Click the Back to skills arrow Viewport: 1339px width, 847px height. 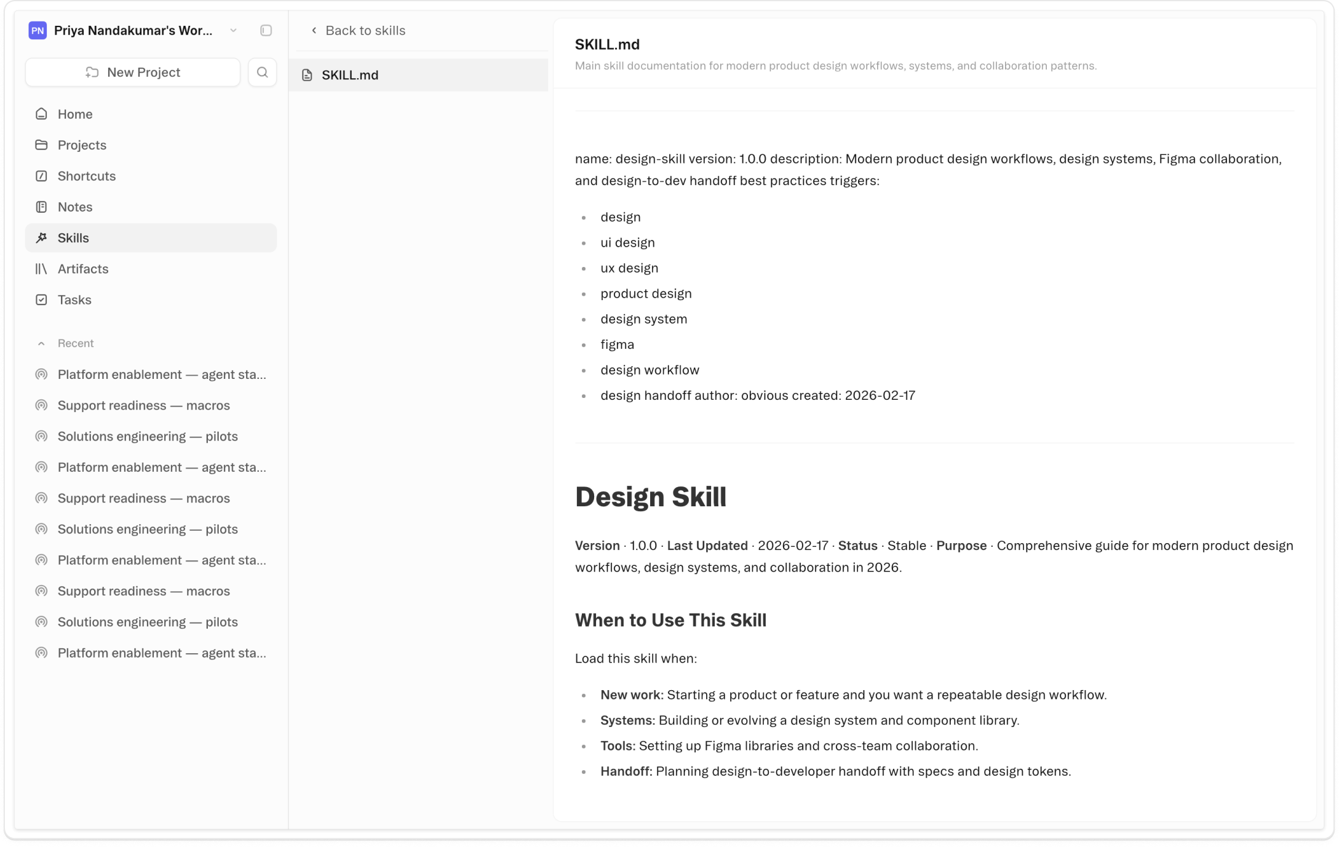pyautogui.click(x=314, y=31)
